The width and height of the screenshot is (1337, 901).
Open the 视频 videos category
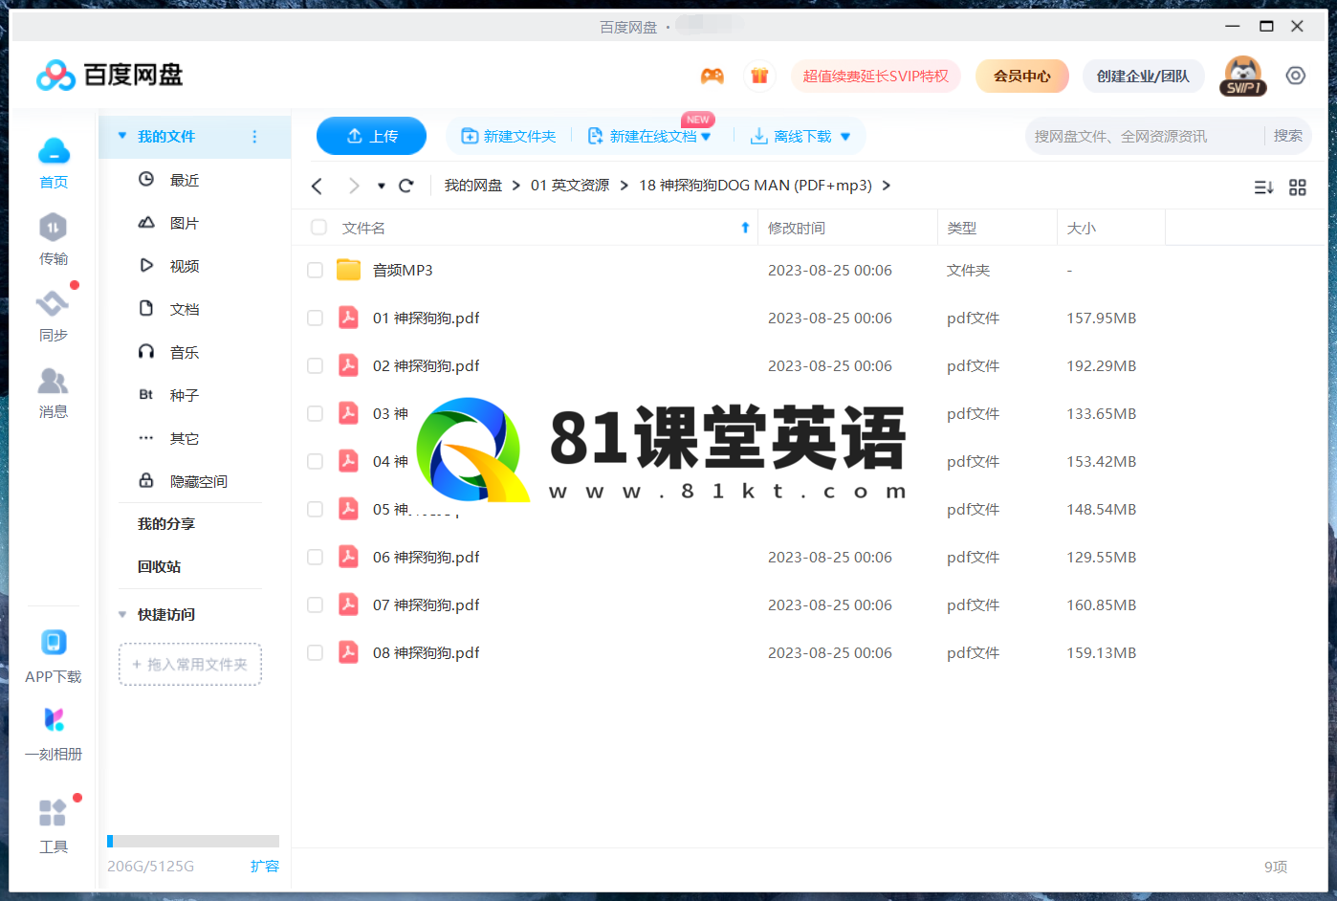[185, 266]
